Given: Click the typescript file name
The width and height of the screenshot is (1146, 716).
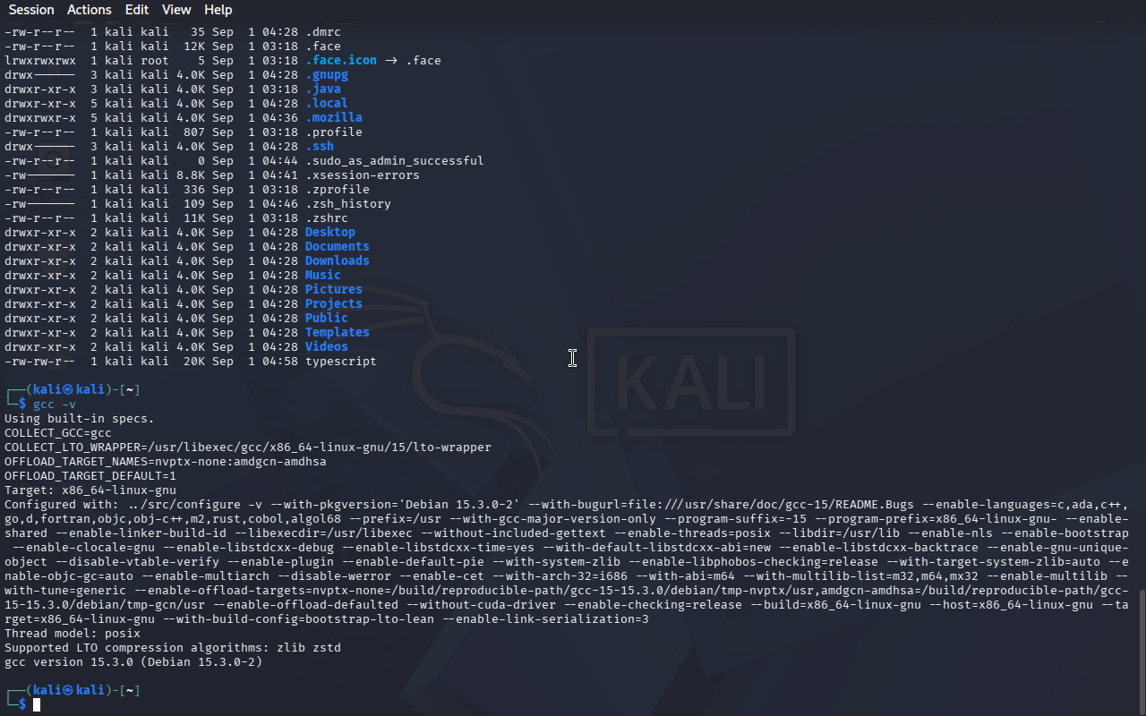Looking at the screenshot, I should [x=341, y=361].
